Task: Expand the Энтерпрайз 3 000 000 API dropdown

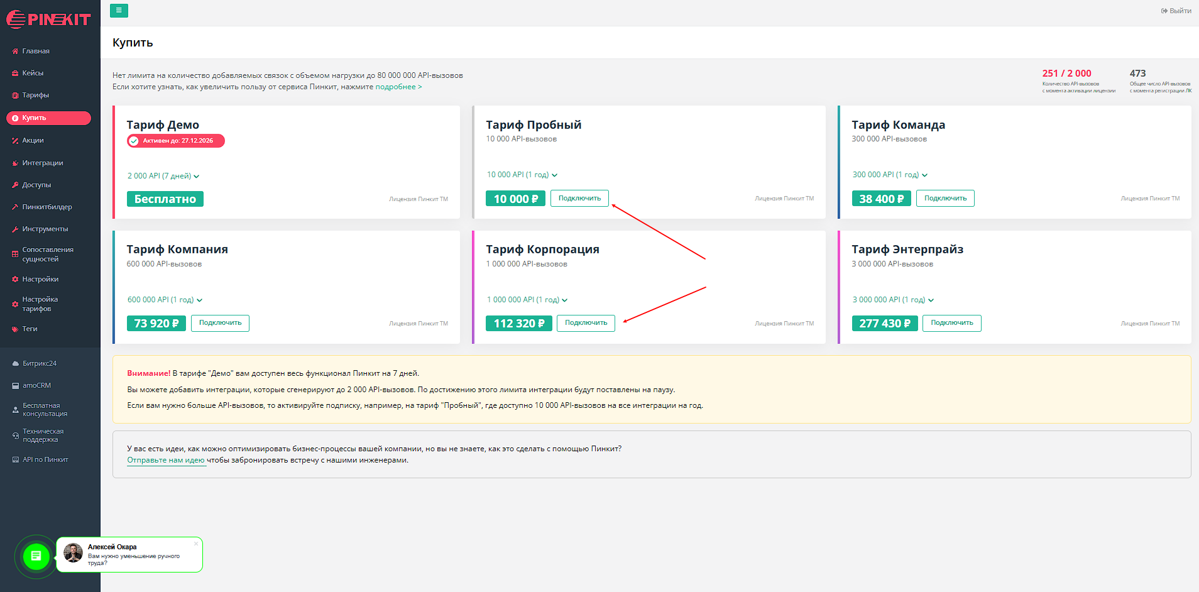Action: point(893,300)
